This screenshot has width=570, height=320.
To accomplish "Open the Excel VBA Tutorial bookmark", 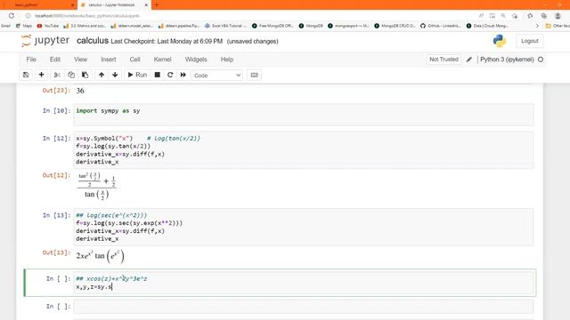I will [x=225, y=26].
